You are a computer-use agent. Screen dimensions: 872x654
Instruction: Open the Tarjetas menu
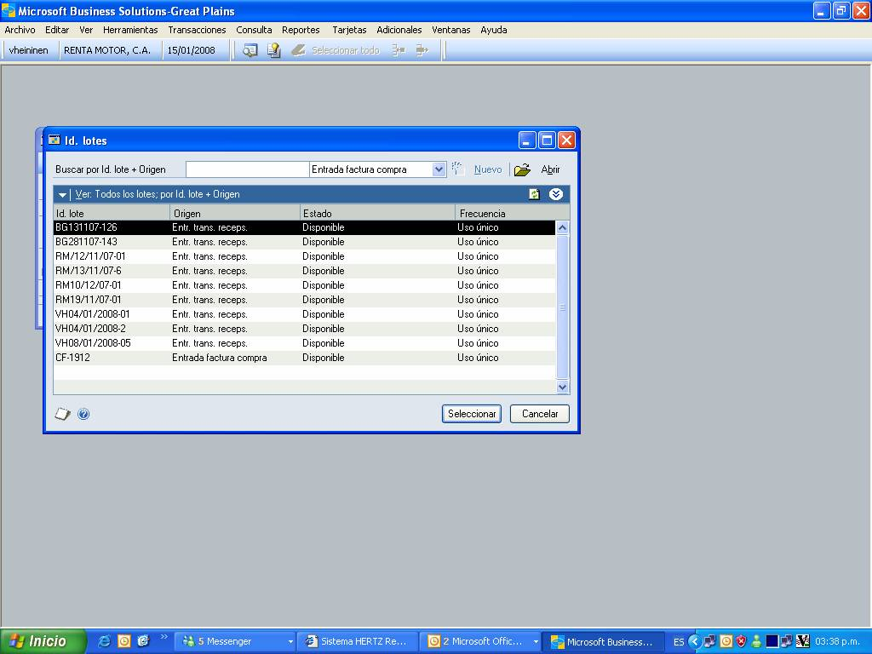tap(349, 30)
